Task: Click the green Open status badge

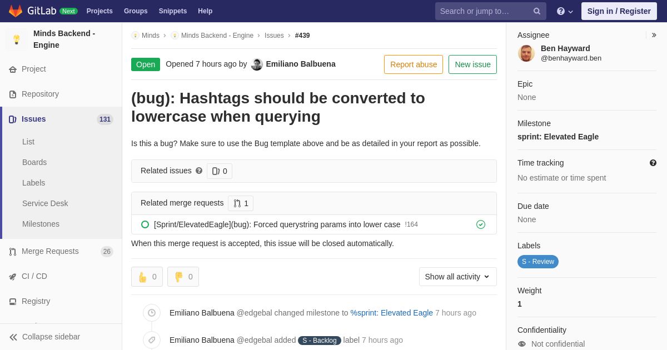Action: [x=146, y=64]
